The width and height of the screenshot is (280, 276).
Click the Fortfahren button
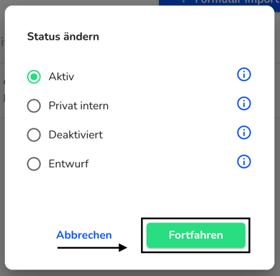[x=196, y=235]
